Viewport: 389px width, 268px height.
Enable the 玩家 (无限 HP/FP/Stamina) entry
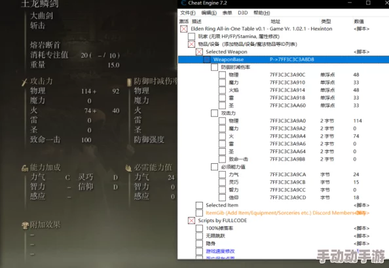191,37
